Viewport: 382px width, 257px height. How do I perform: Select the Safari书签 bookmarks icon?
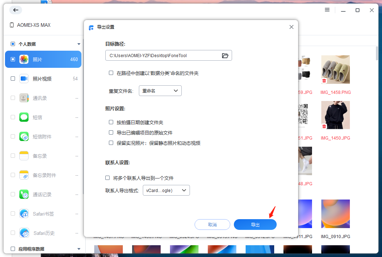click(24, 213)
